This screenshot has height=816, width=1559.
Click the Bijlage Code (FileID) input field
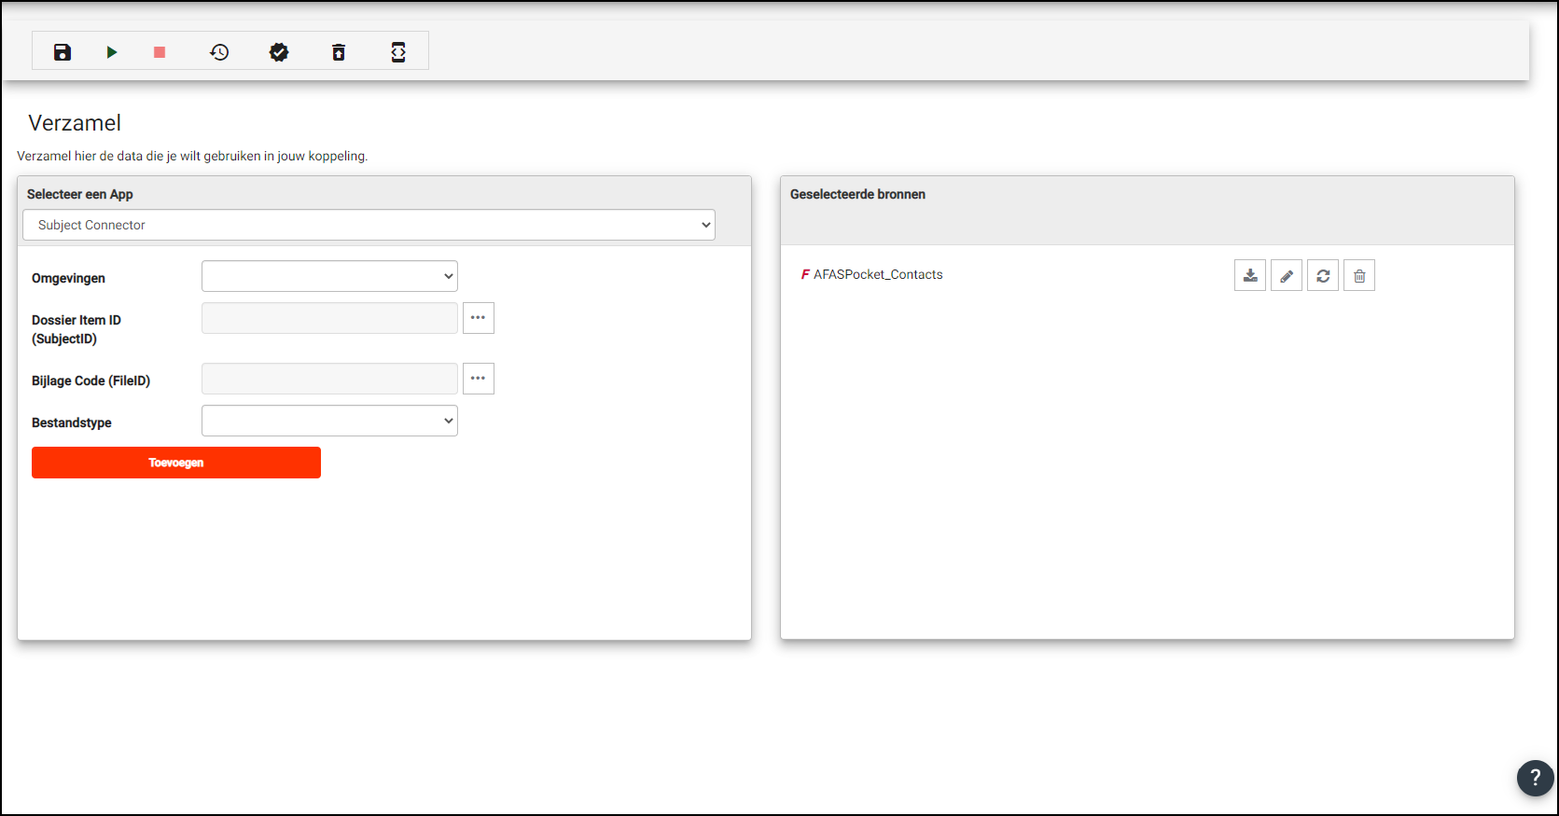(x=329, y=379)
